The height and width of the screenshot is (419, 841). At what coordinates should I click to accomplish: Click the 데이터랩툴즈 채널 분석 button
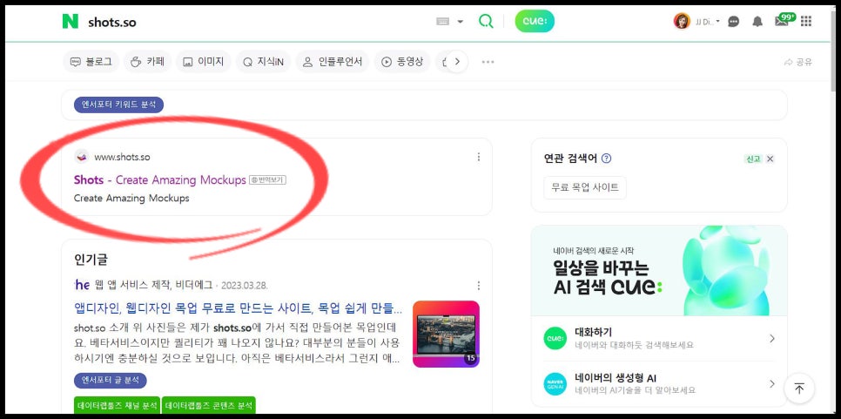(x=117, y=404)
